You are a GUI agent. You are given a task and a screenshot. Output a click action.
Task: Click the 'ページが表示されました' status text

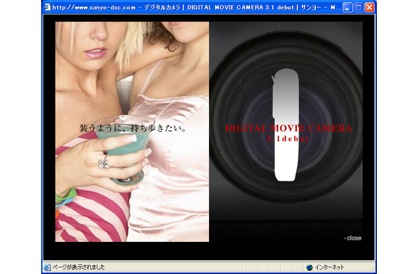[79, 267]
